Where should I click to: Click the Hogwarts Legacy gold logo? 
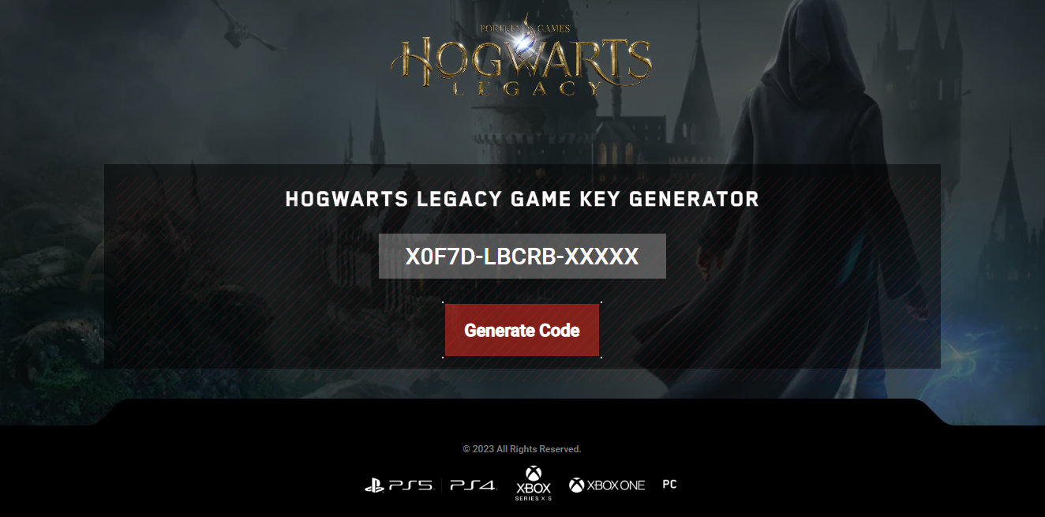pos(522,57)
